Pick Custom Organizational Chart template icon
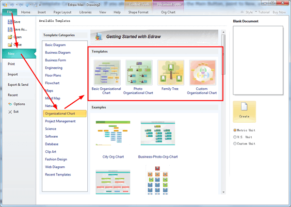The width and height of the screenshot is (291, 207). click(203, 73)
